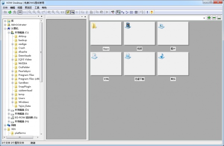Click the S toolbar icon
The width and height of the screenshot is (224, 146).
tap(77, 12)
